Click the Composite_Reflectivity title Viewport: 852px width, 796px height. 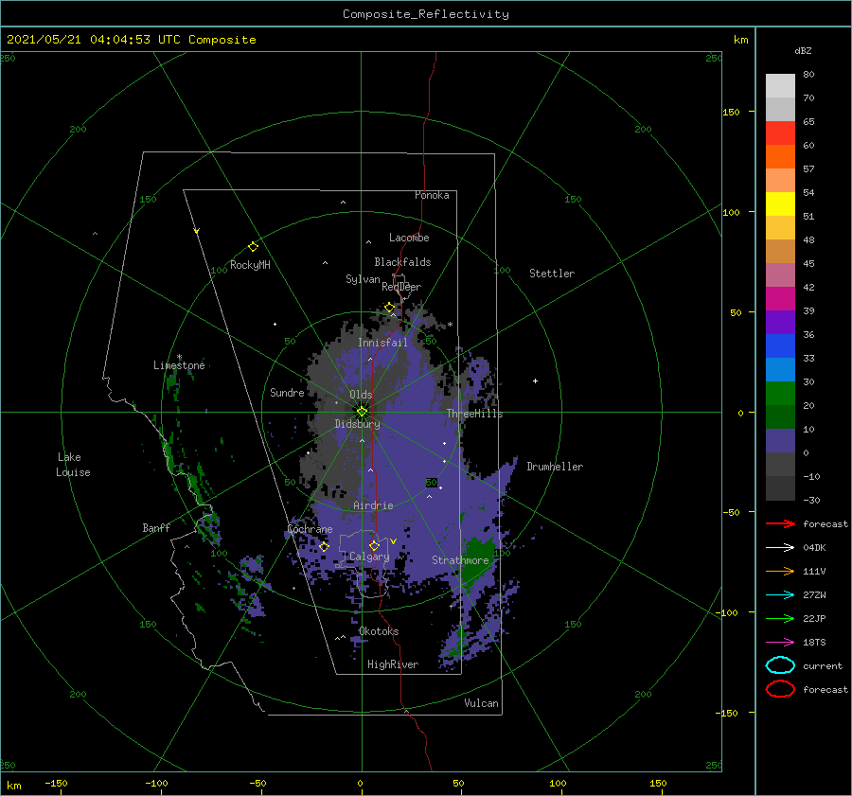coord(426,14)
